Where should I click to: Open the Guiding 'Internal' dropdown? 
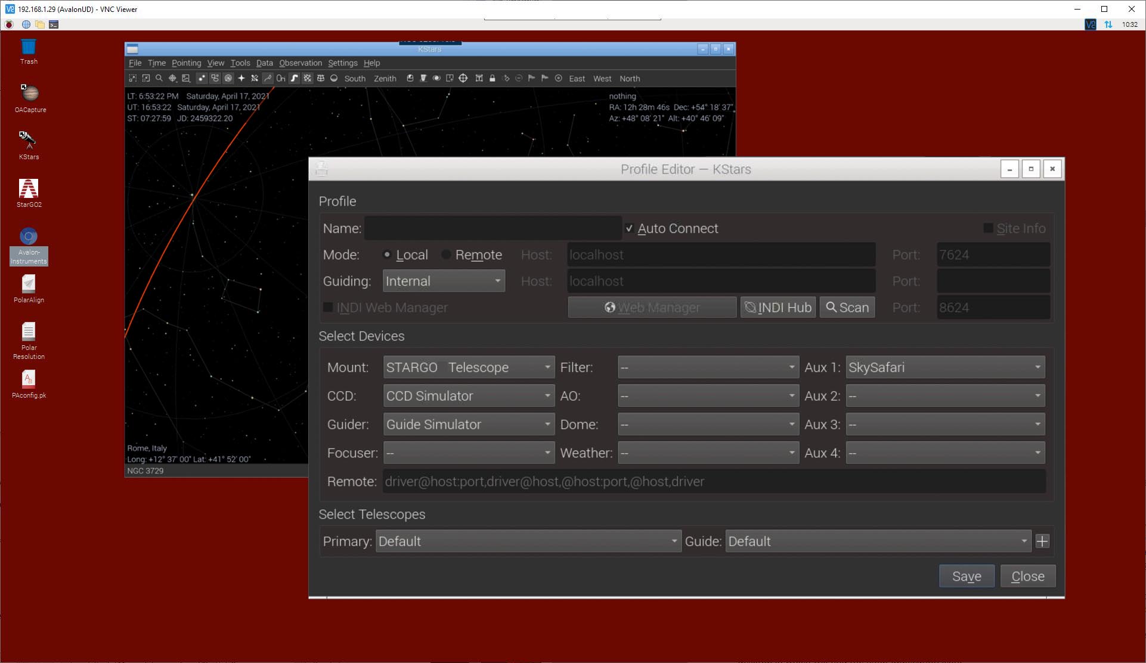click(x=444, y=281)
